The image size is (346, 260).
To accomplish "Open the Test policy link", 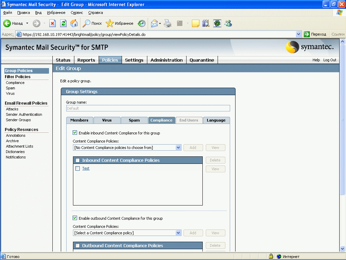I will [86, 168].
